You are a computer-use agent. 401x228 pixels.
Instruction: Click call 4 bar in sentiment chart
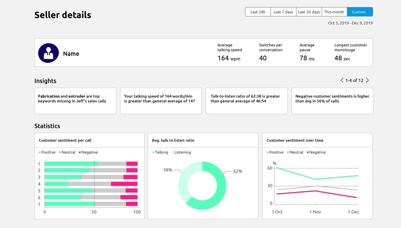pos(91,184)
